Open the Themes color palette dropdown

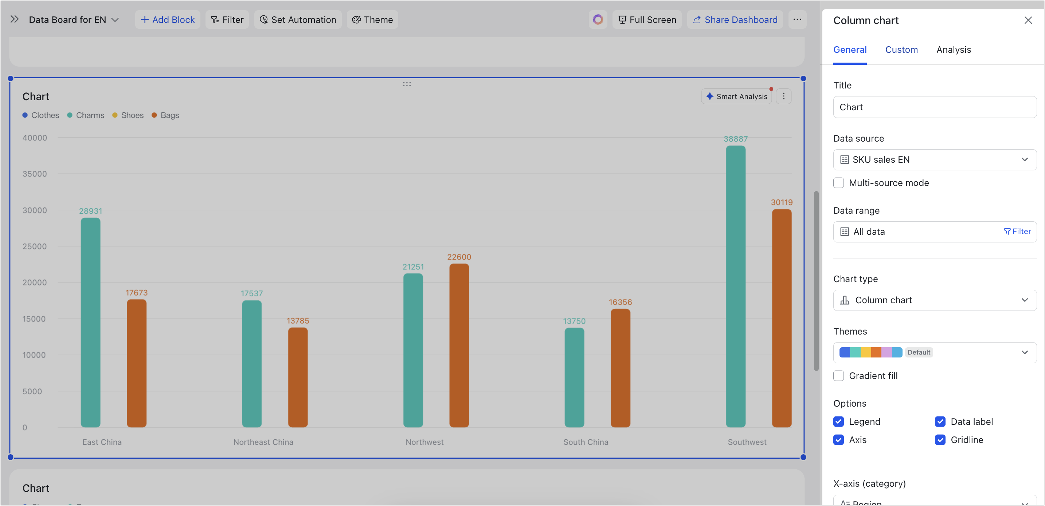935,353
